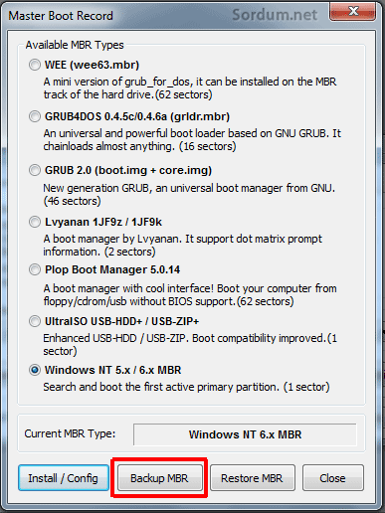385x513 pixels.
Task: Click the 'A mini version of grub_for_dos' description
Action: pos(190,88)
